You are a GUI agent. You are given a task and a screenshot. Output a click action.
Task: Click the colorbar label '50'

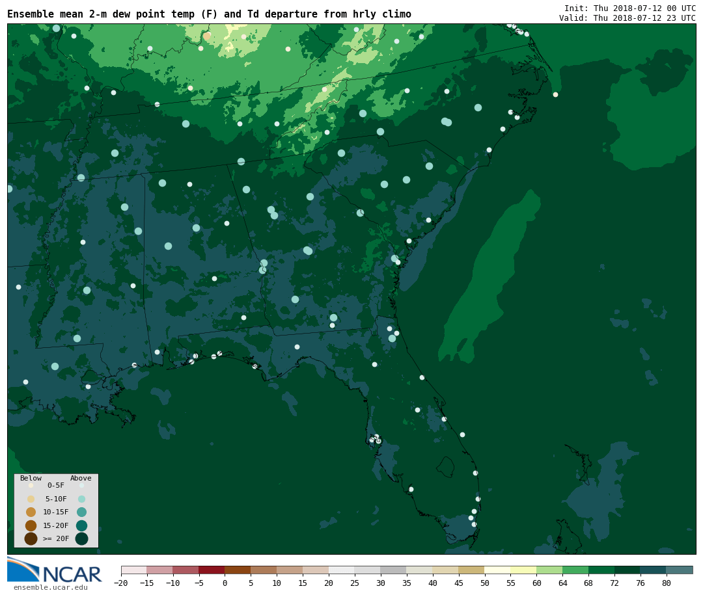pos(484,583)
